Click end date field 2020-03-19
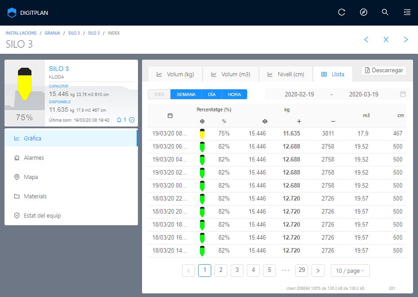Screen dimensions: 418x297 pos(364,95)
